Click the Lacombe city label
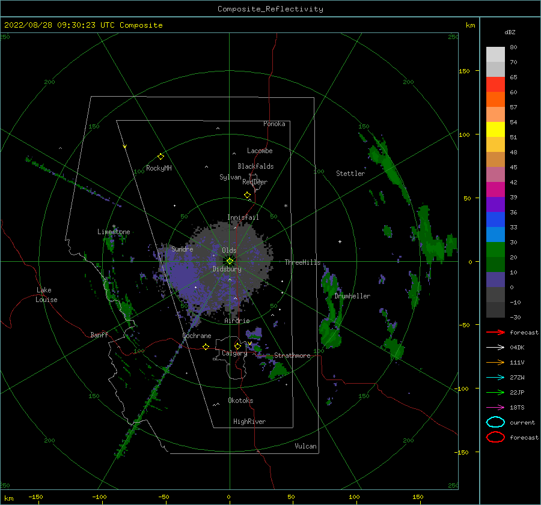541x505 pixels. point(260,151)
